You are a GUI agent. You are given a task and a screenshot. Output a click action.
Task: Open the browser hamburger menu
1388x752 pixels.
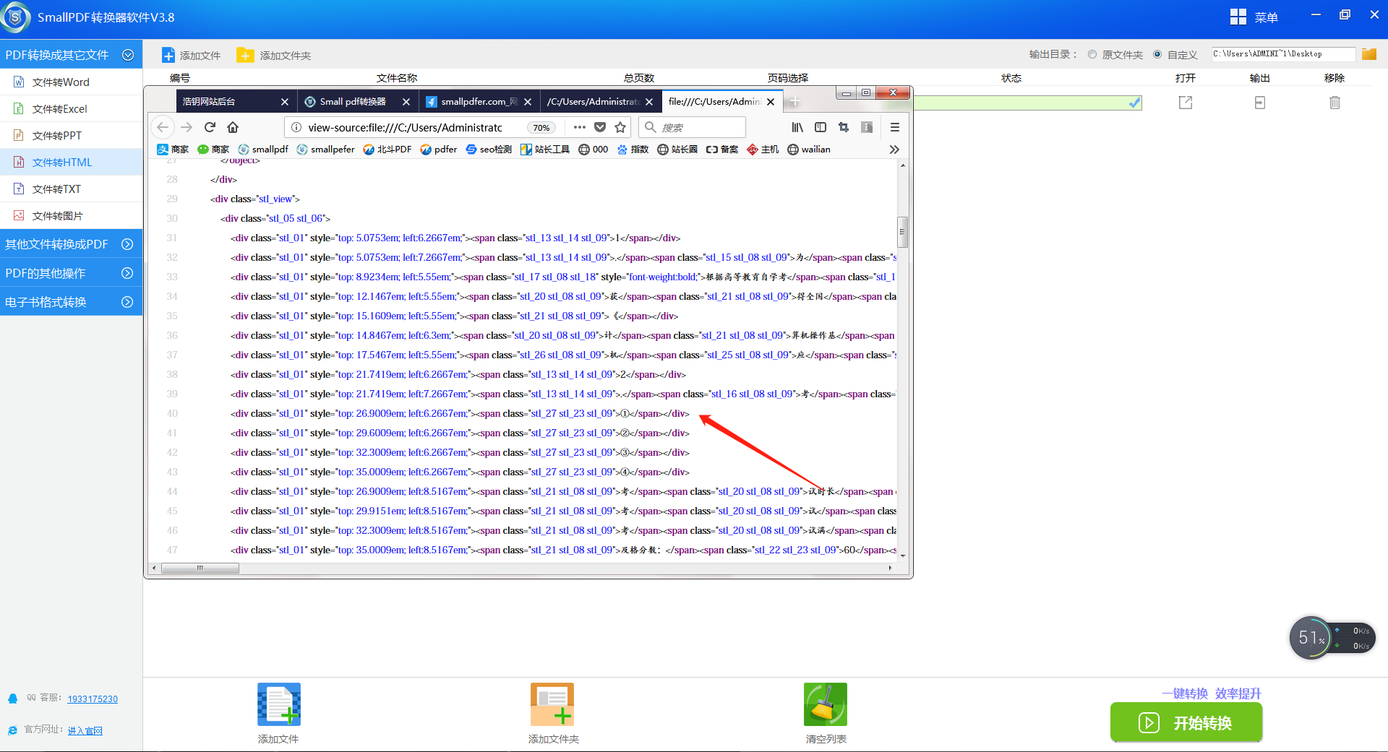(894, 127)
